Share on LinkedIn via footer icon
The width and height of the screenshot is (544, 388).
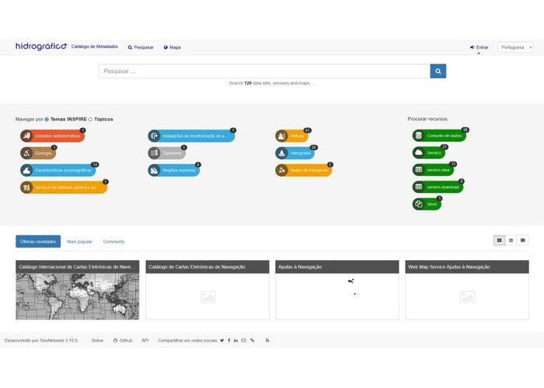pyautogui.click(x=236, y=341)
